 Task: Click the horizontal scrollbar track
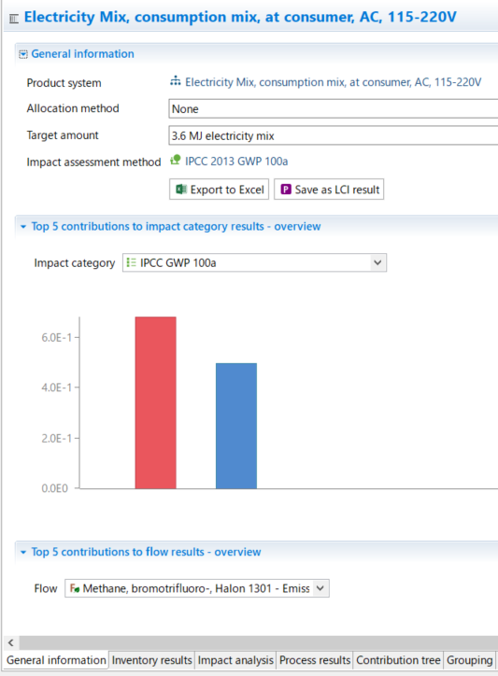pos(258,642)
